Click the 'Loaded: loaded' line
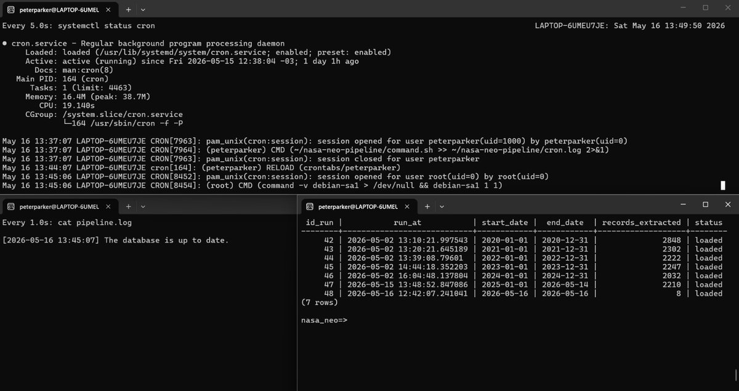 coord(208,52)
